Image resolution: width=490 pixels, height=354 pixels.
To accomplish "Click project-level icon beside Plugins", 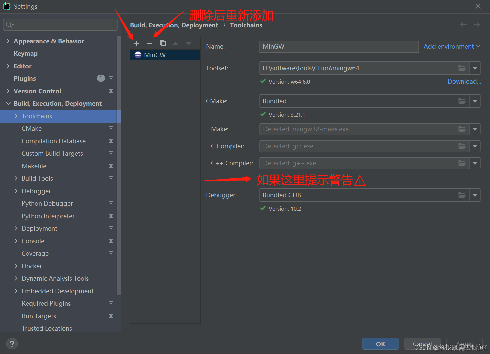I will click(x=111, y=78).
